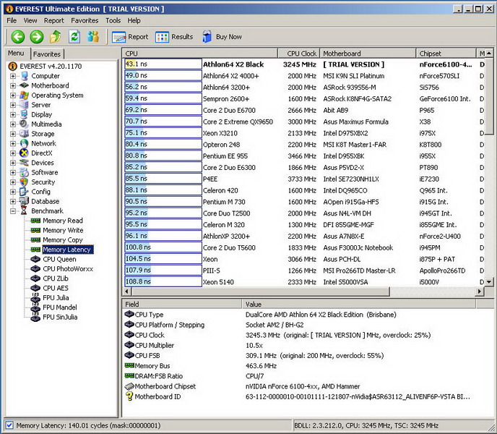Click the green Back arrow toolbar icon
This screenshot has height=434, width=497.
coord(18,37)
